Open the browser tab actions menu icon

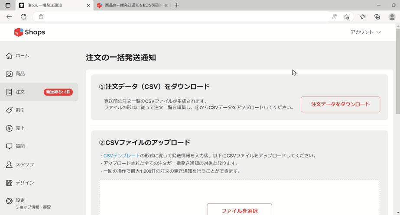point(8,5)
